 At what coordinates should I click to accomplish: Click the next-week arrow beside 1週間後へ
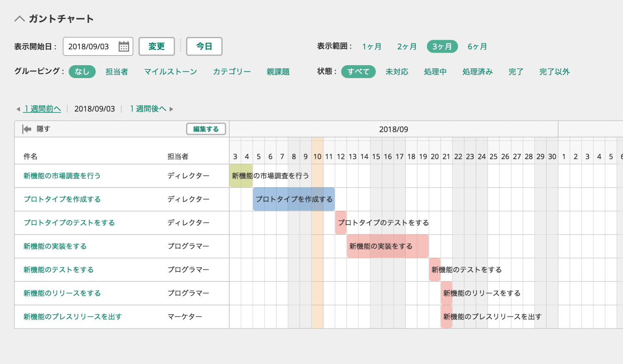point(170,108)
